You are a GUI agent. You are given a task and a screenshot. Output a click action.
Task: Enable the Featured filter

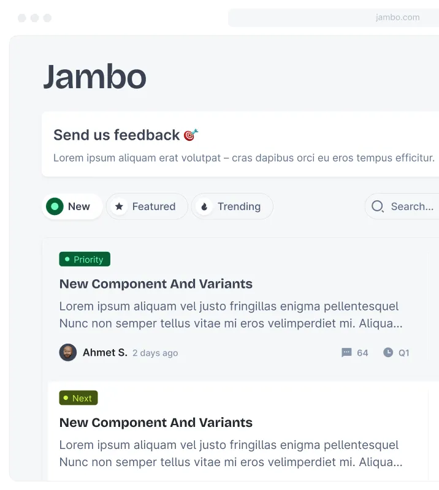tap(147, 206)
